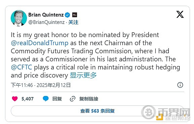Click the tweet timestamp 下午11:46
Viewport: 194px width, 124px height.
click(x=22, y=85)
